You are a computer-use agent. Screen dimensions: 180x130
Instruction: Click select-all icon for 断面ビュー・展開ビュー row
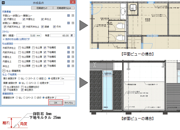(x=68, y=23)
